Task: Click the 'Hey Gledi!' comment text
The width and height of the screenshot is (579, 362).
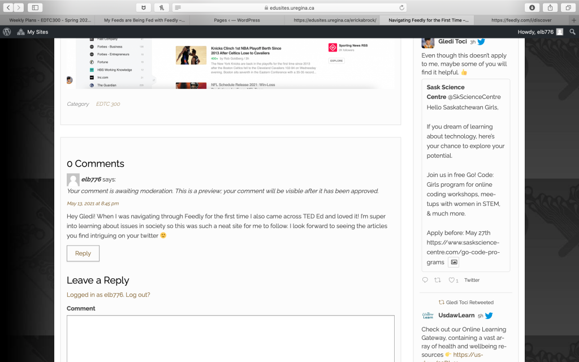Action: point(227,226)
